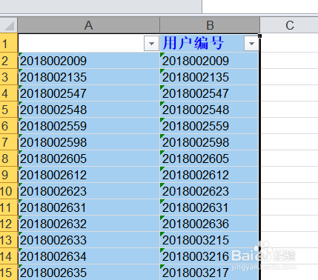Click the select-all corner triangle

(x=9, y=26)
